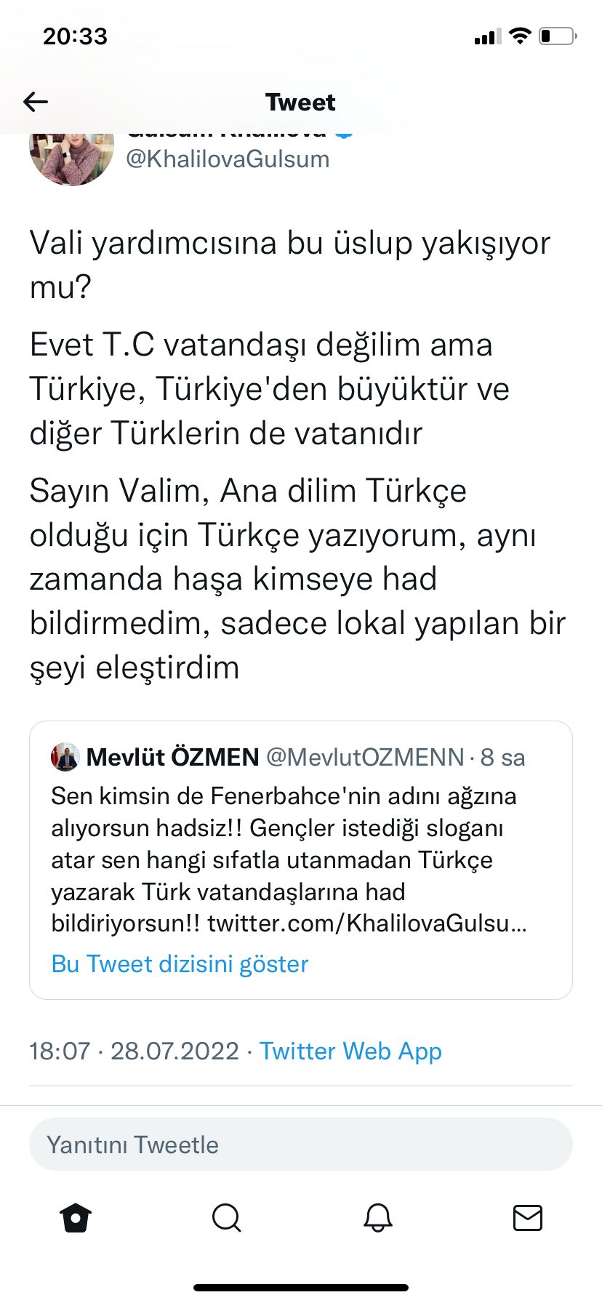Tap the battery status icon
This screenshot has width=602, height=1303.
(x=558, y=36)
